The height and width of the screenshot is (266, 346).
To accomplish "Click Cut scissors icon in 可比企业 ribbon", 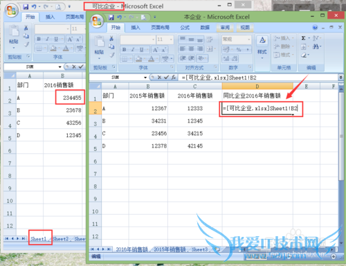I will [x=26, y=28].
